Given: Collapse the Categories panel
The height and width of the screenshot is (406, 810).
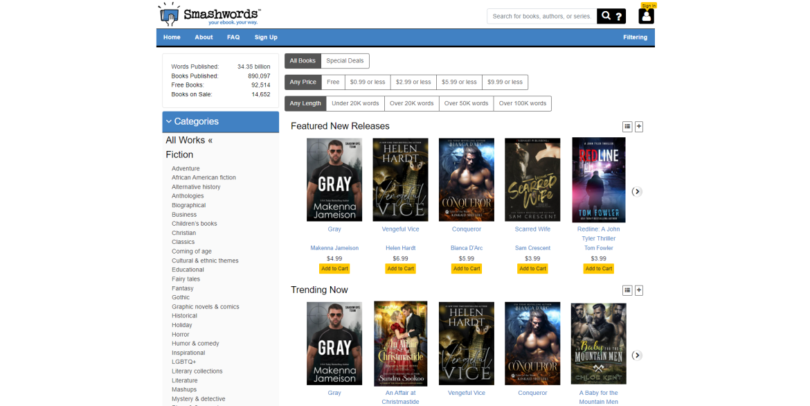Looking at the screenshot, I should [221, 121].
